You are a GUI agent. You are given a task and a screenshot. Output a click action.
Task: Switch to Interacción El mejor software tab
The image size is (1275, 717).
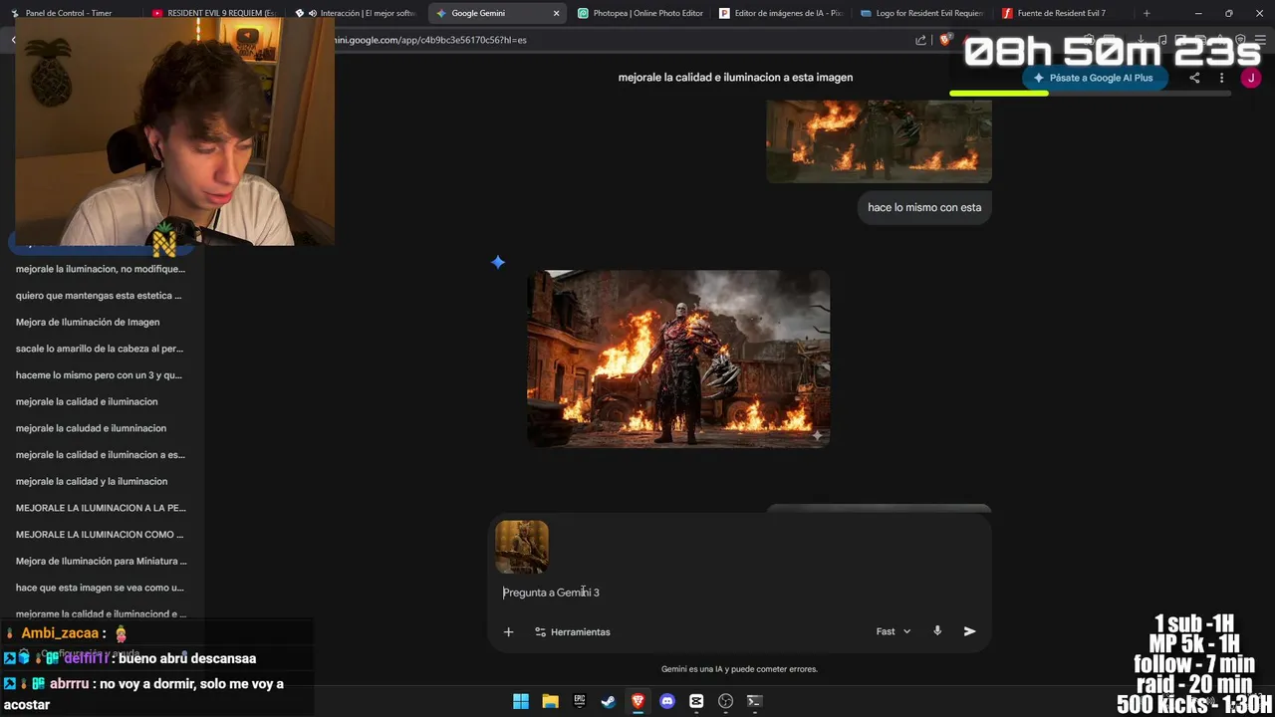pyautogui.click(x=357, y=13)
